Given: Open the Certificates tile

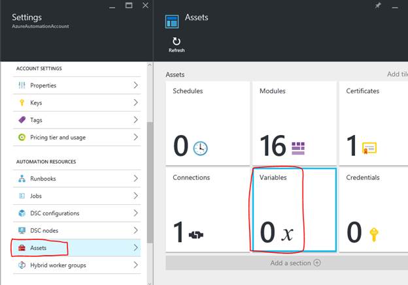Looking at the screenshot, I should pyautogui.click(x=373, y=123).
